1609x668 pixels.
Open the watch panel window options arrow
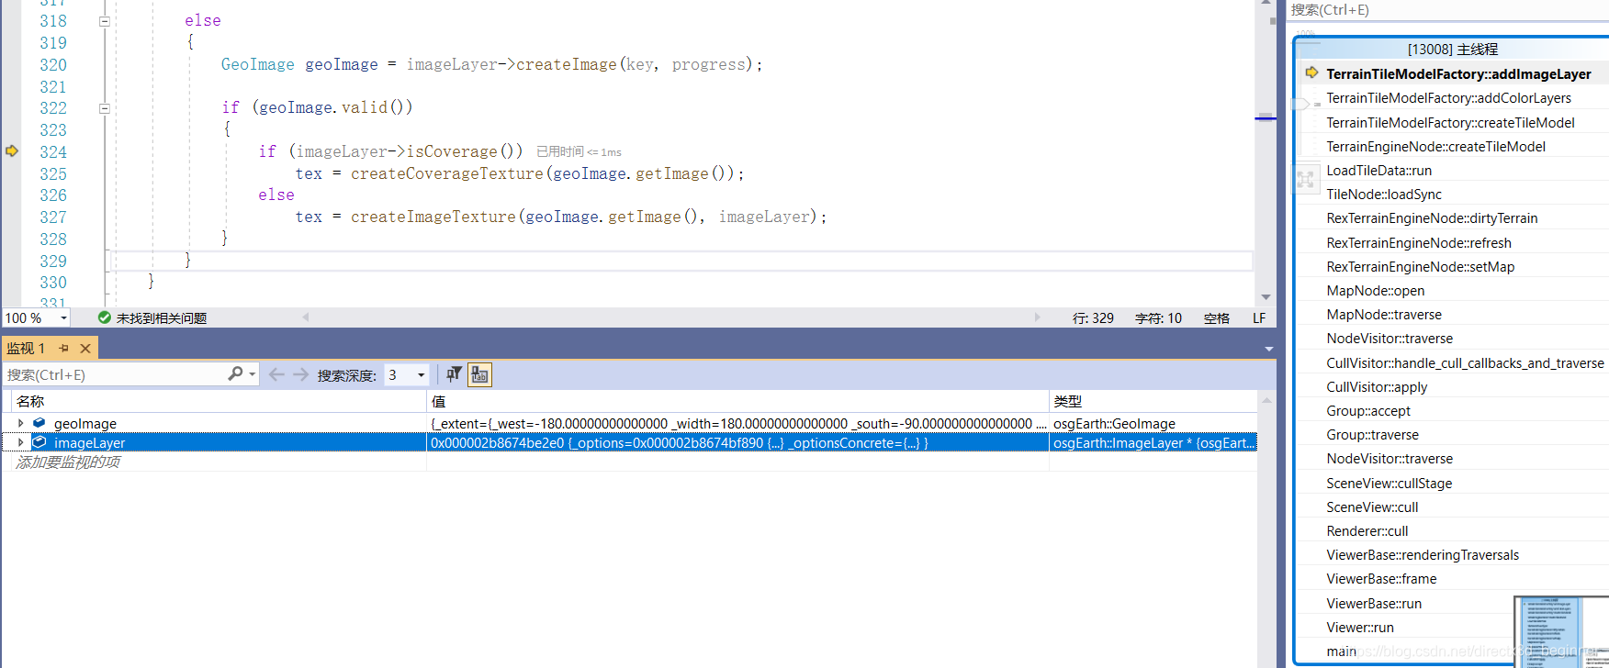(1268, 349)
